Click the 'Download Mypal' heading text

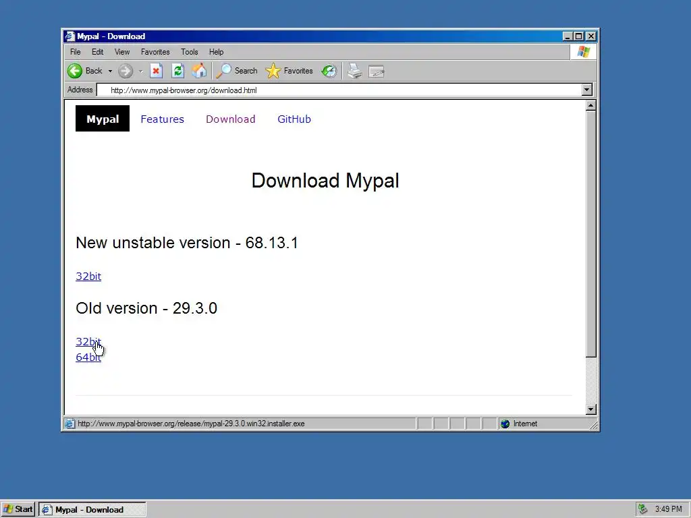pos(325,181)
